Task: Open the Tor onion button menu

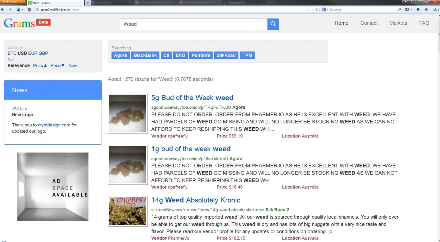Action: pos(20,9)
